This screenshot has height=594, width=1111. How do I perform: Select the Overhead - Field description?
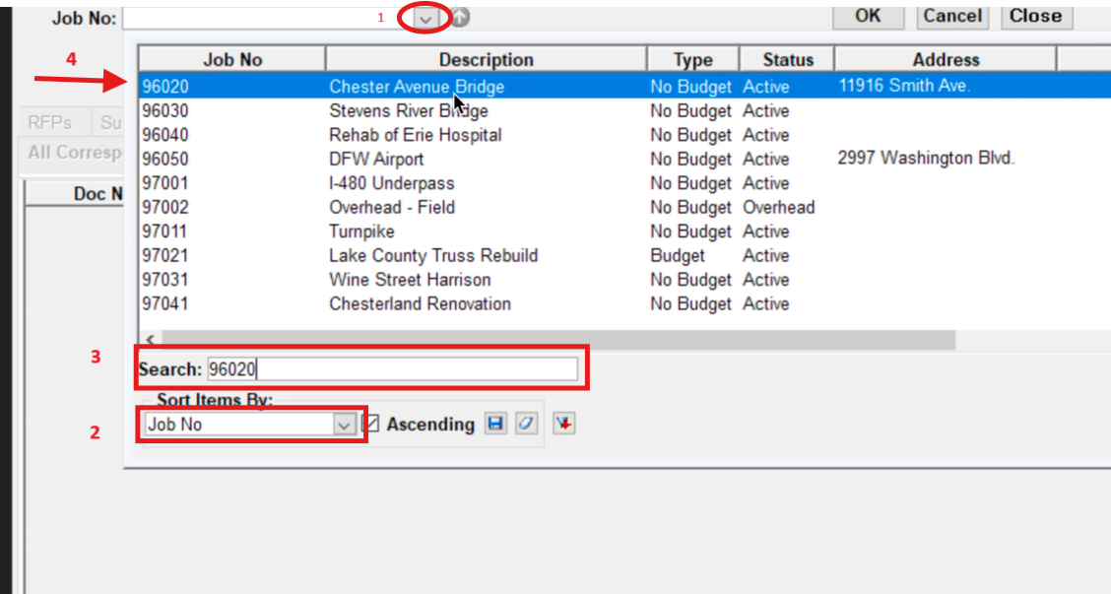(x=392, y=208)
